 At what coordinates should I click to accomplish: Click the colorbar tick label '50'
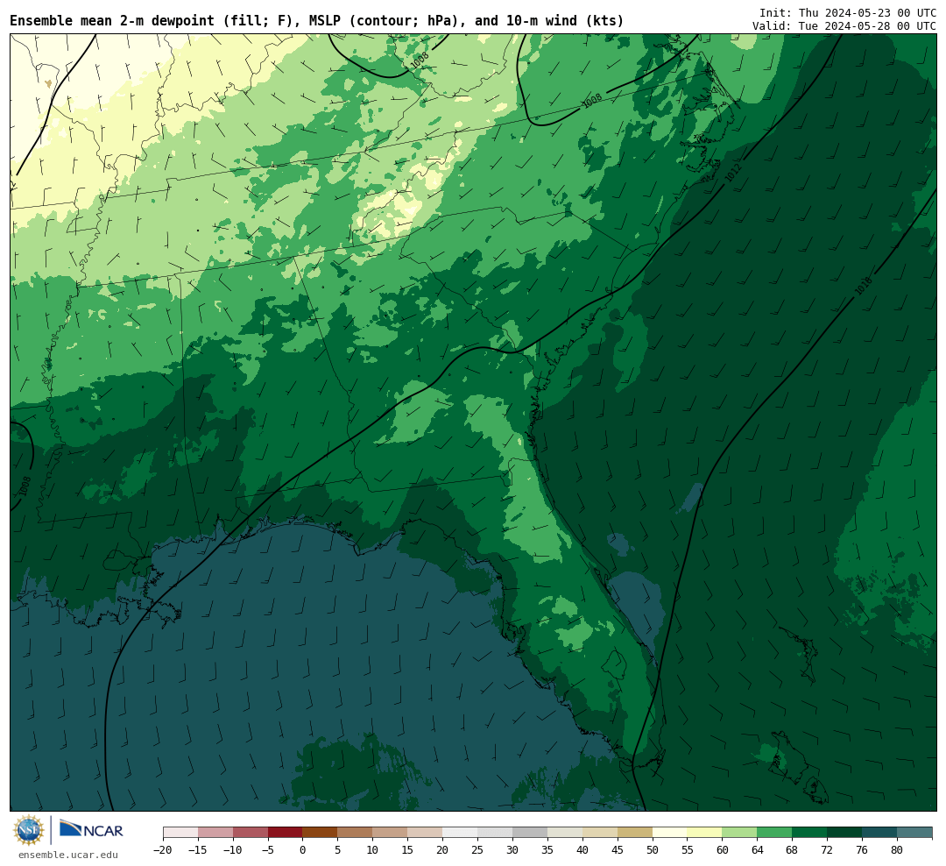653,850
